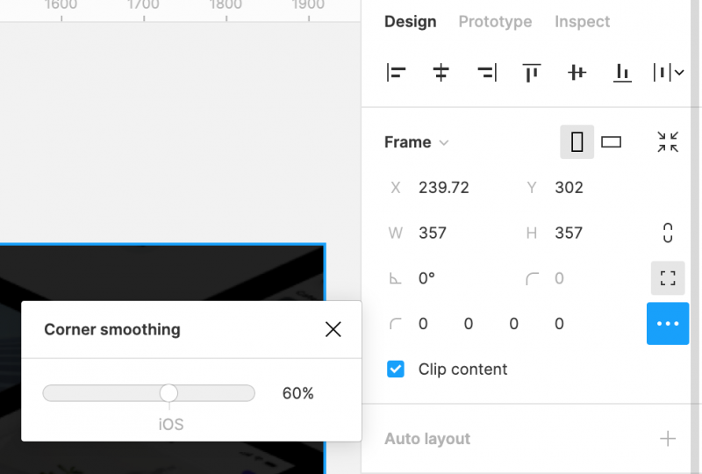The width and height of the screenshot is (702, 474).
Task: Click resize to fit icon
Action: click(x=668, y=142)
